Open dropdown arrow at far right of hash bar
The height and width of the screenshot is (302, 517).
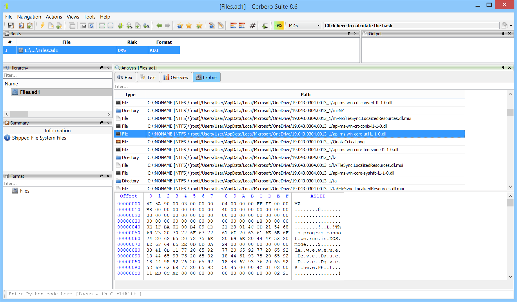[x=511, y=26]
